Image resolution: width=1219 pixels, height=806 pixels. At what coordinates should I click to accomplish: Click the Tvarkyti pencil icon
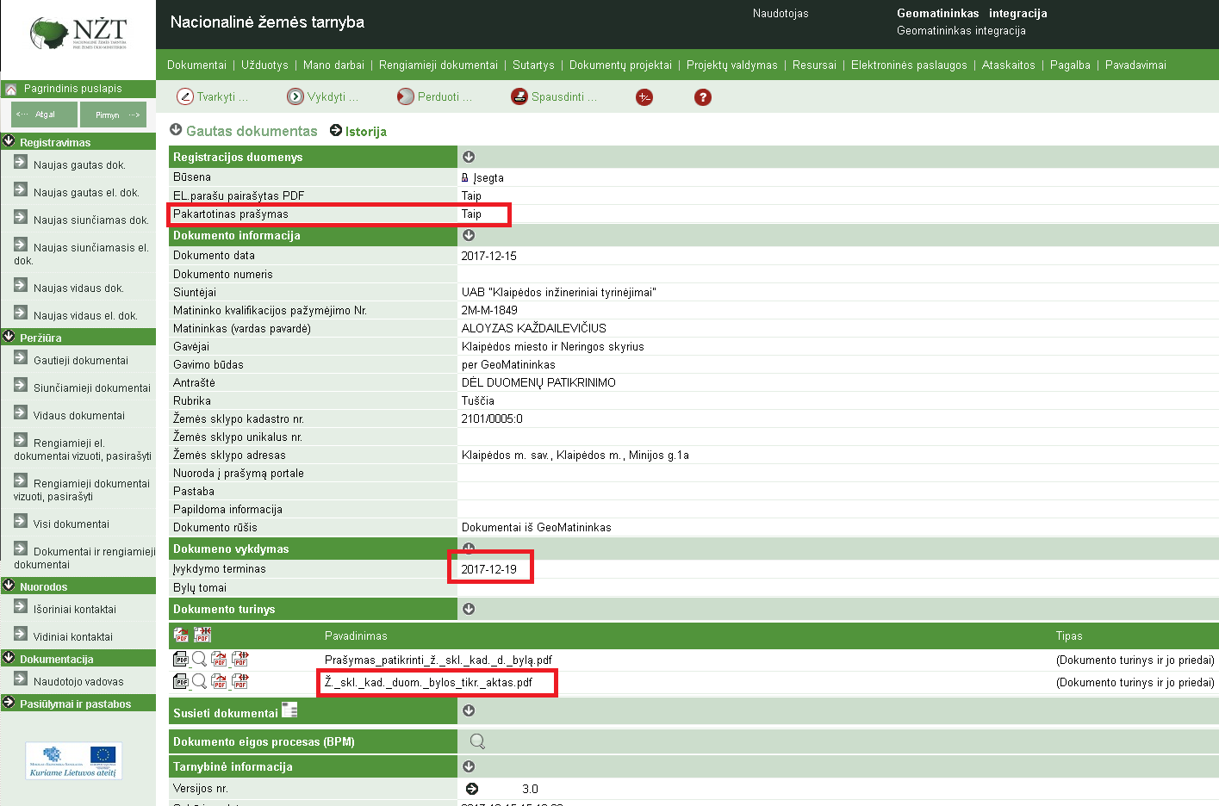tap(185, 96)
